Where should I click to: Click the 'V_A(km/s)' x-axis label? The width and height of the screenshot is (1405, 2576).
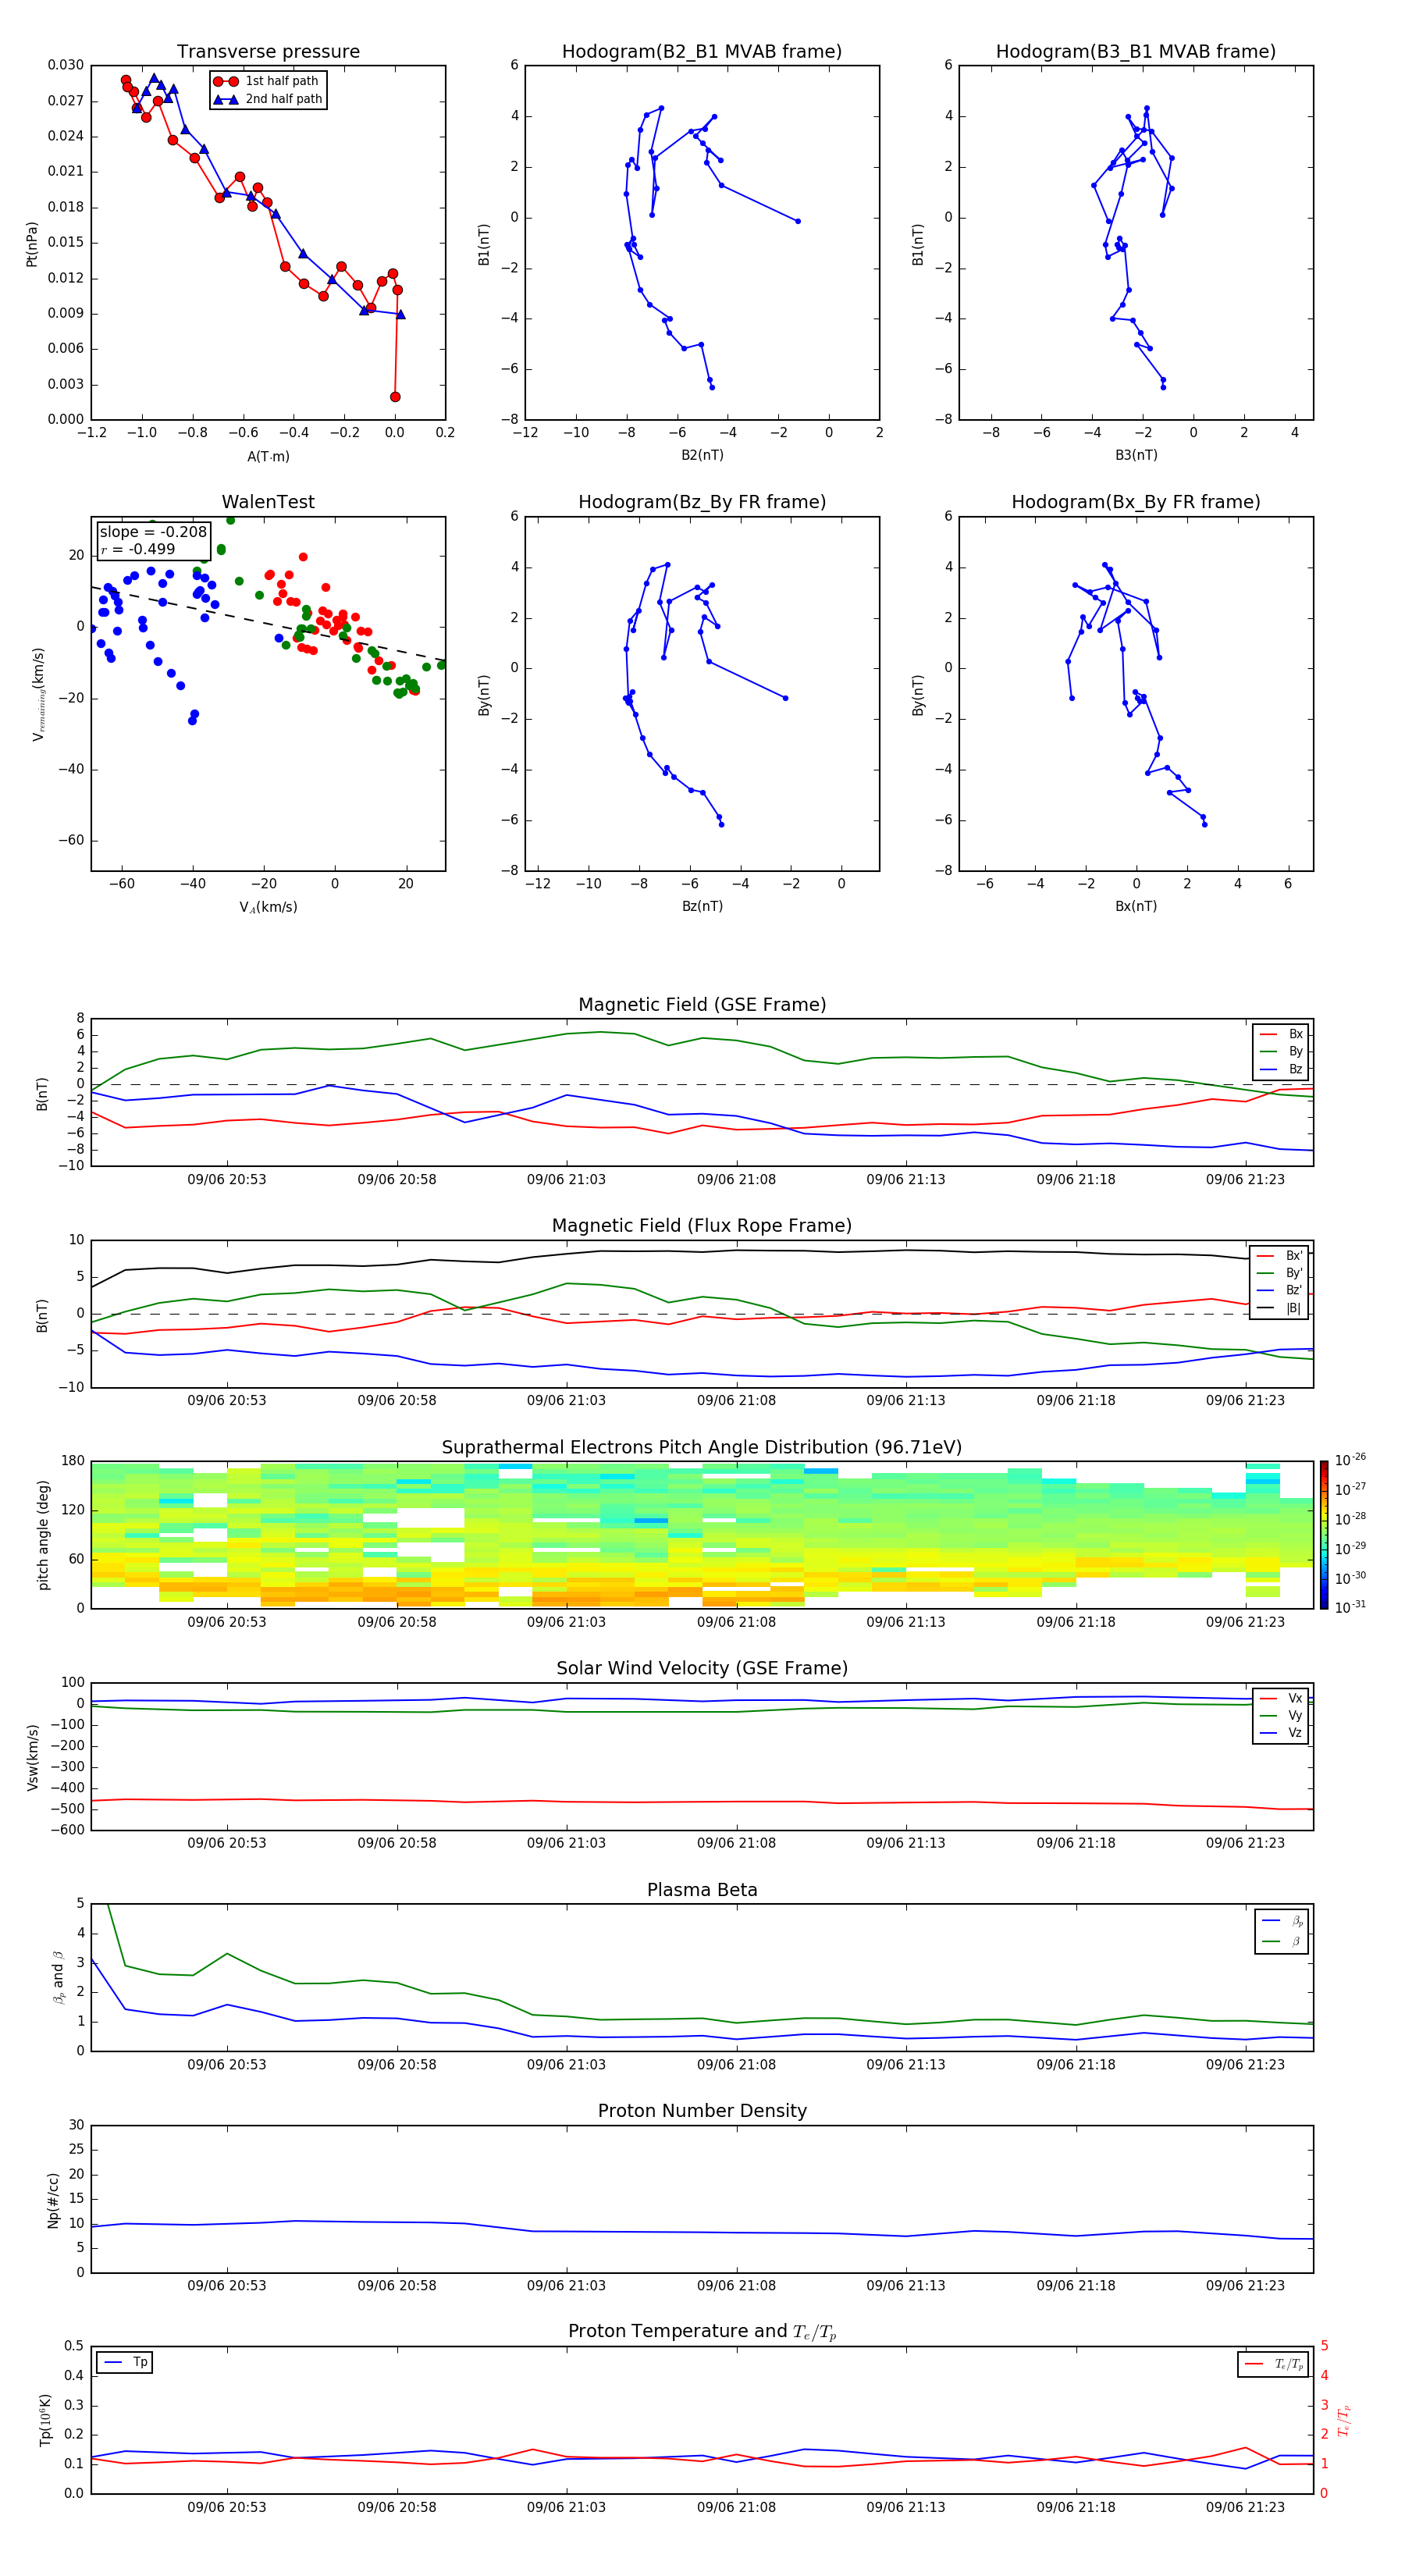coord(268,908)
